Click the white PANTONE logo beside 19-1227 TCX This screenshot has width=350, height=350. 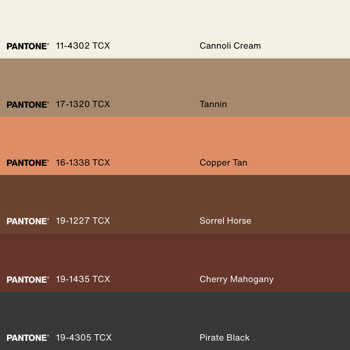tap(27, 221)
